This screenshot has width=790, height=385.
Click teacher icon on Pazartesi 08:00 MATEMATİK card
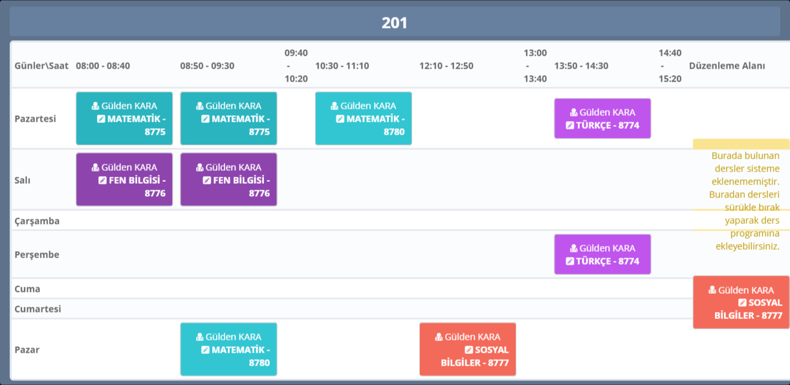(96, 106)
